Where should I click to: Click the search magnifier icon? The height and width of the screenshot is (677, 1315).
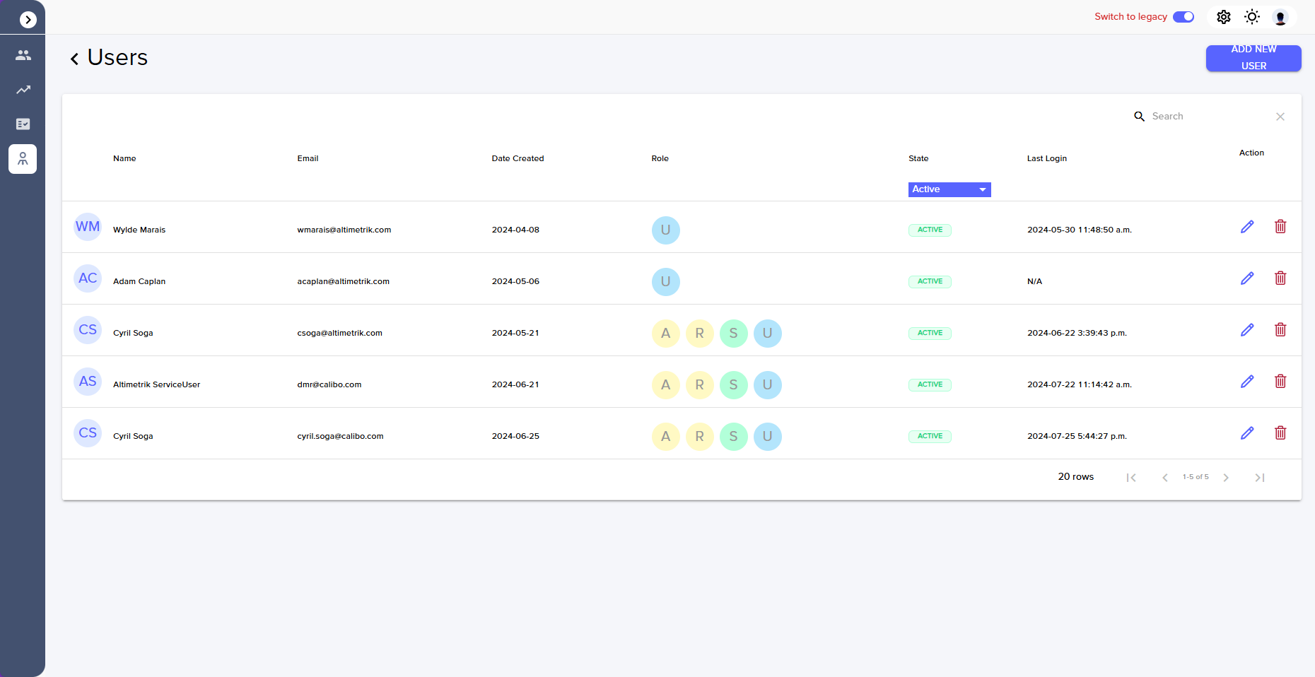point(1139,116)
